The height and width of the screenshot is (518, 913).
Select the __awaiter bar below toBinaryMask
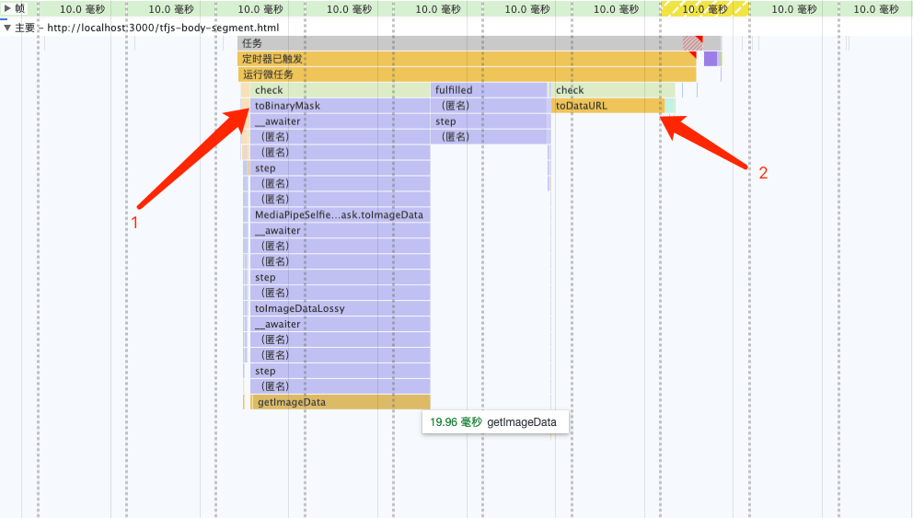(x=340, y=121)
